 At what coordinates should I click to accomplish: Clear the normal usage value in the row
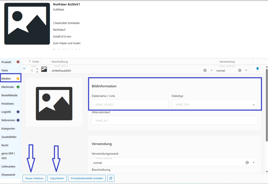[240, 70]
